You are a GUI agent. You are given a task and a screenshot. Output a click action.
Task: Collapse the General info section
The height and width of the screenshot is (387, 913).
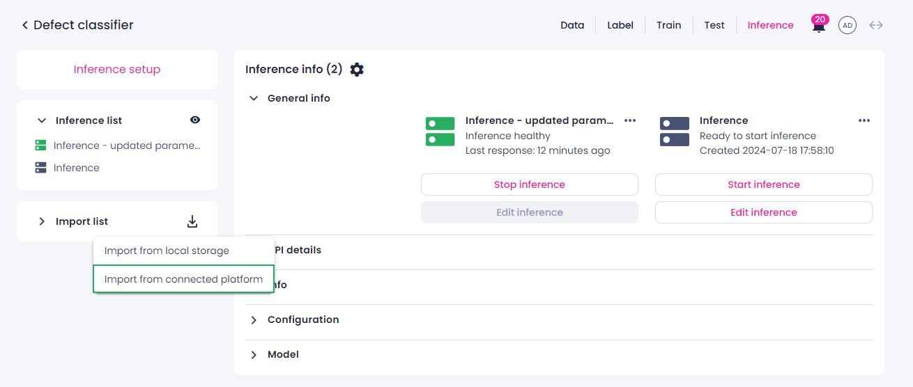pos(254,98)
